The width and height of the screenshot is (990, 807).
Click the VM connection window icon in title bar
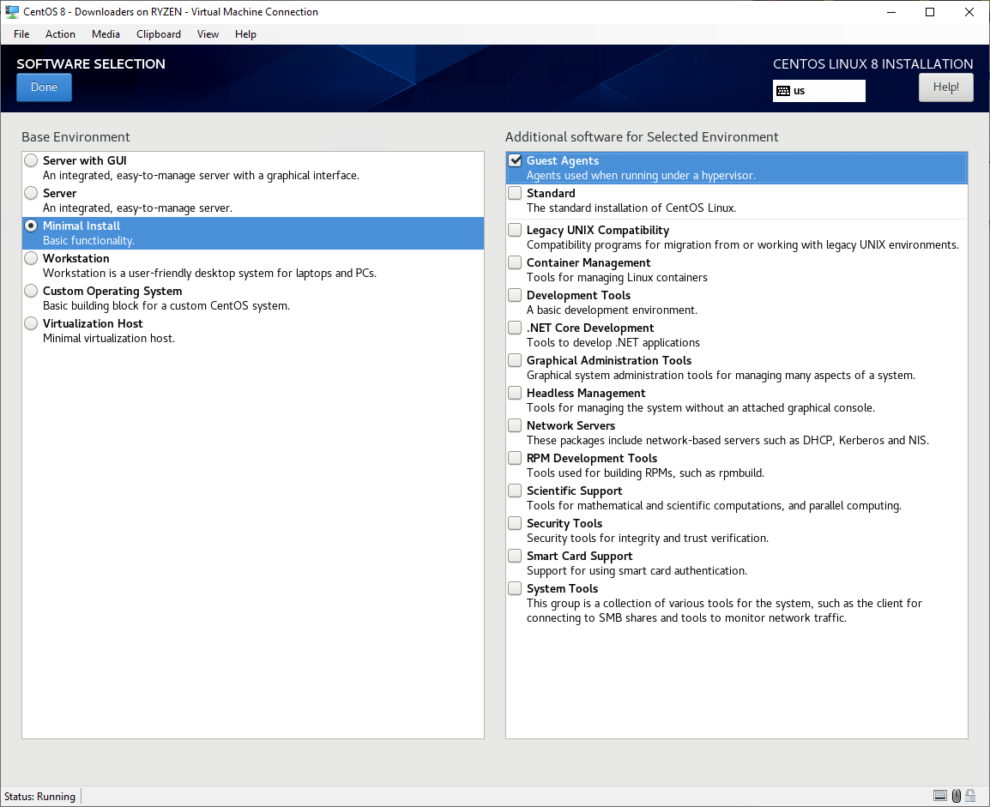[x=12, y=11]
